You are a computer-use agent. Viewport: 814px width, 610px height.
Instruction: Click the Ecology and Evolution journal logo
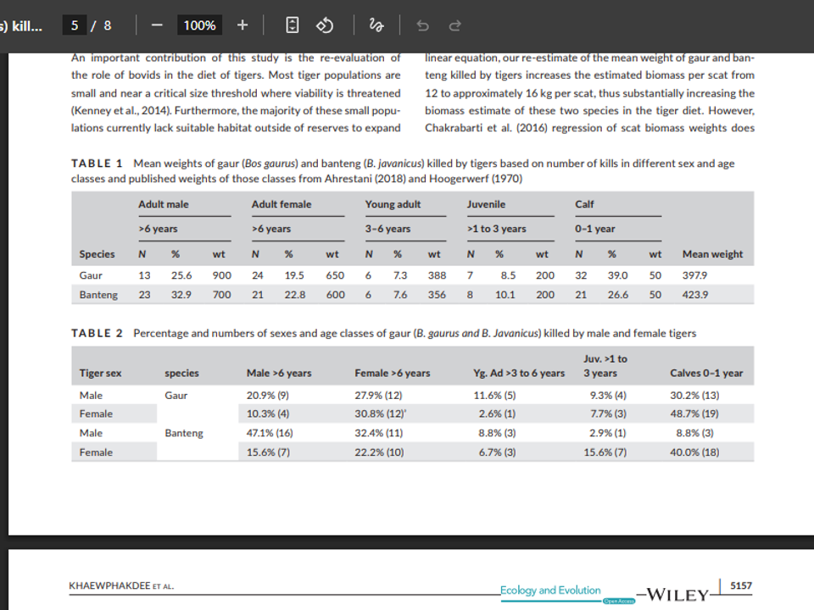(x=550, y=591)
